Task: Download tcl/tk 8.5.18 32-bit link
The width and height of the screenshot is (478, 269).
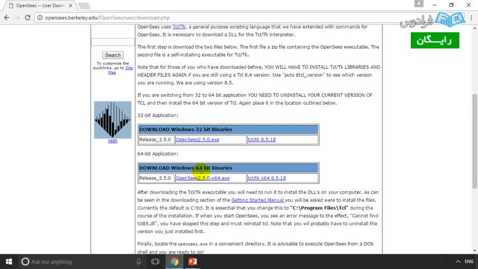Action: pos(261,140)
